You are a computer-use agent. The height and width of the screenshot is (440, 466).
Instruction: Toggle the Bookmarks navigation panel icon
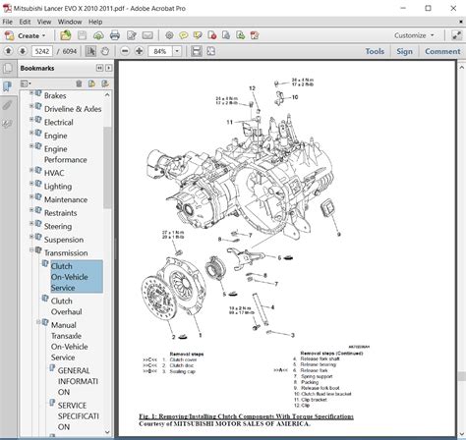[7, 86]
